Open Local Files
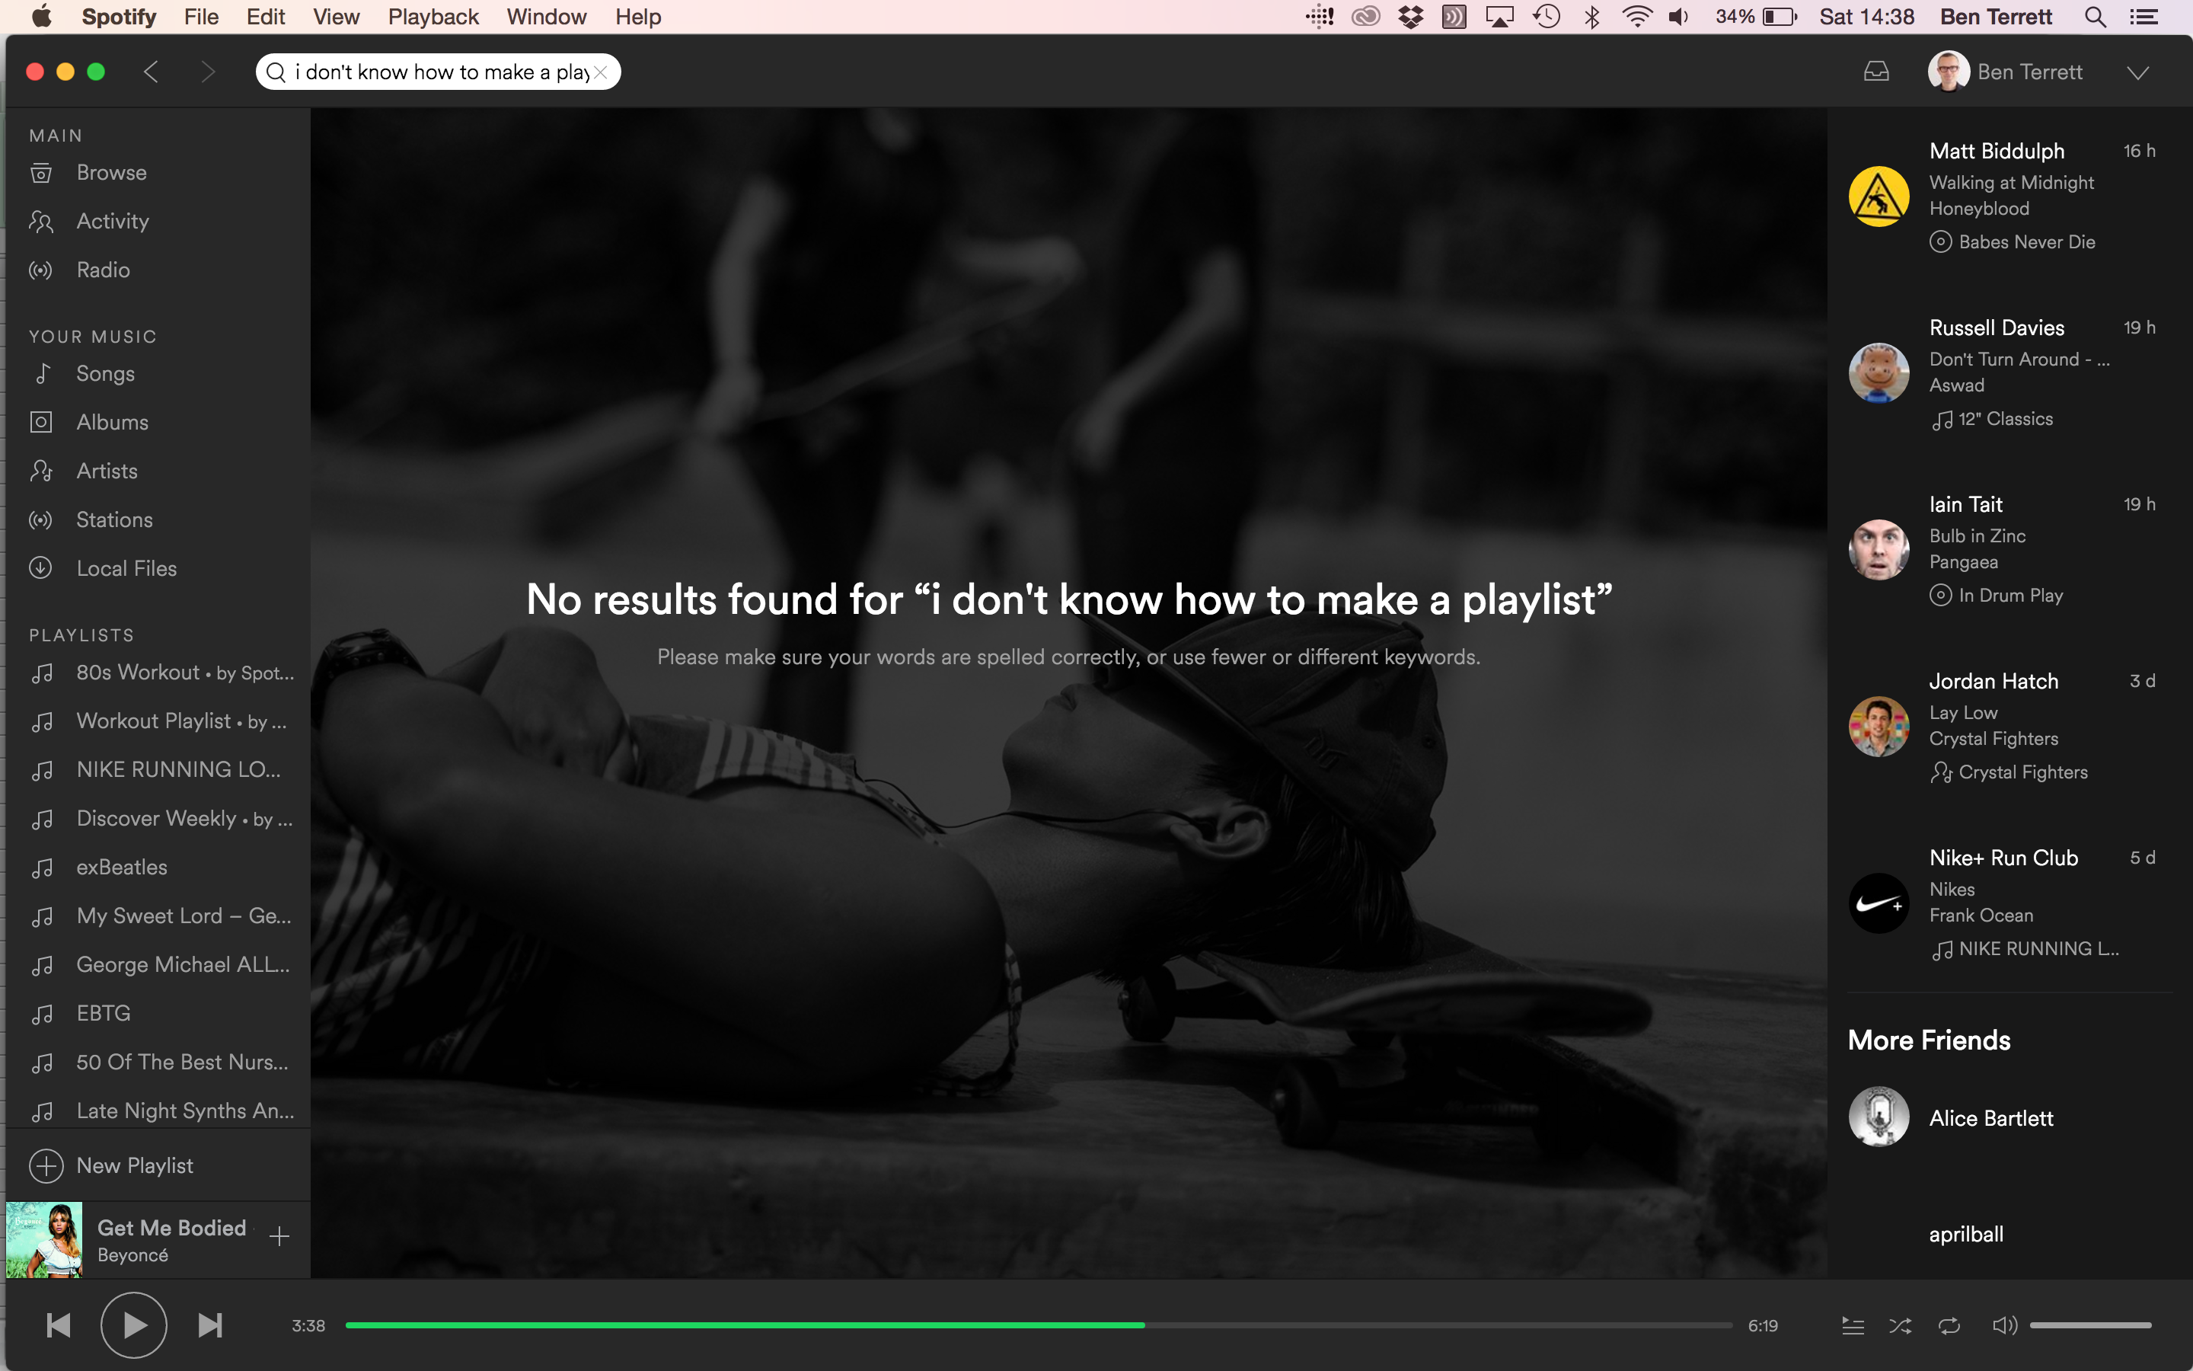Screen dimensions: 2193x1371 [x=126, y=567]
